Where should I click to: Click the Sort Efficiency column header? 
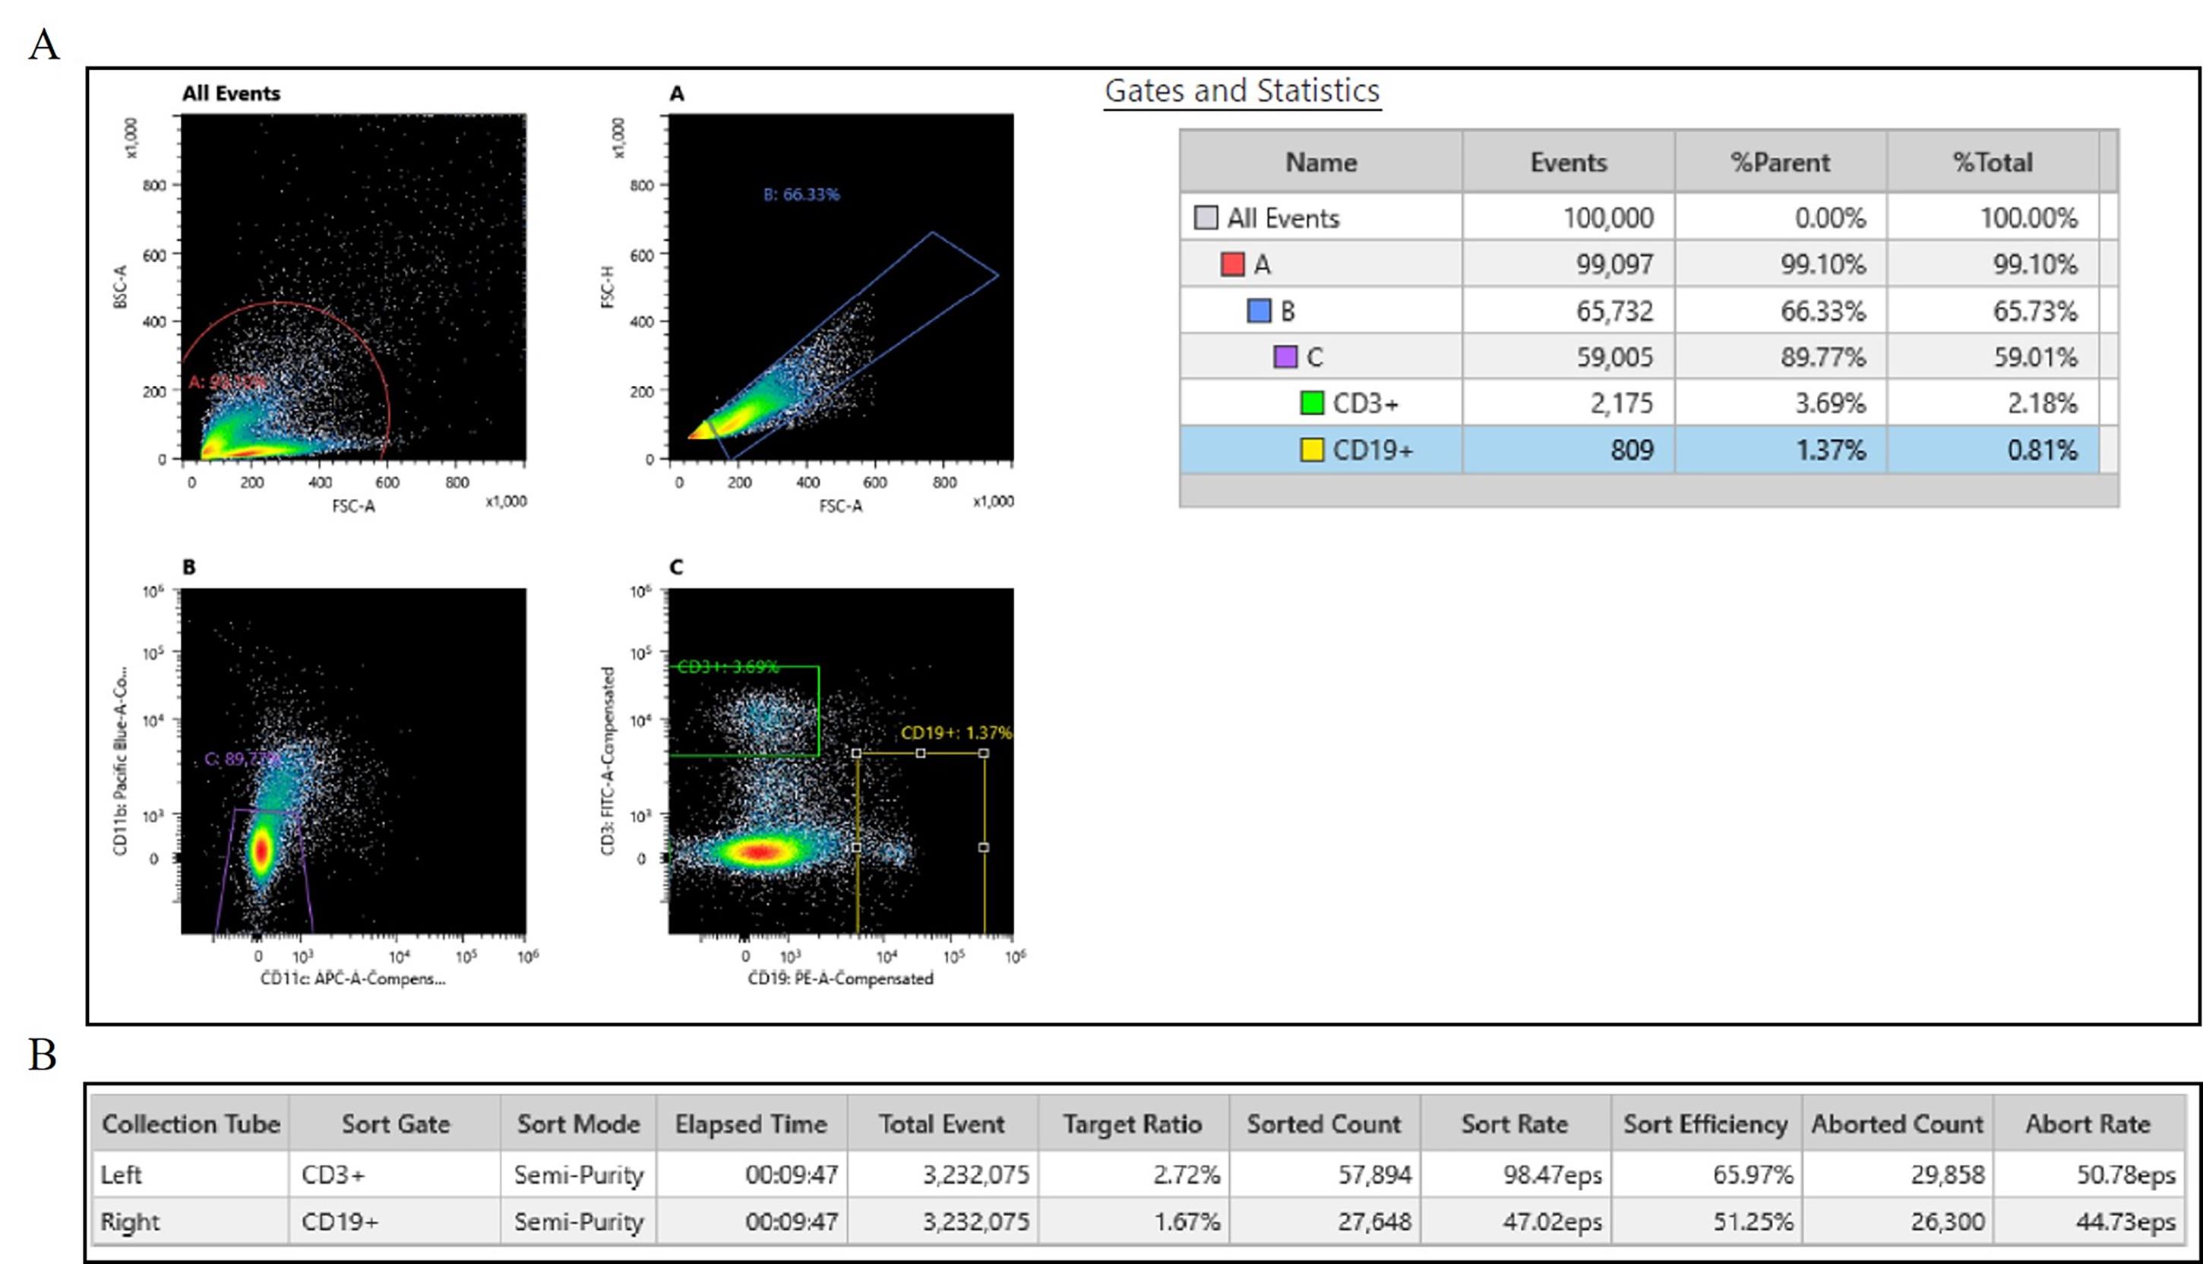point(1705,1123)
